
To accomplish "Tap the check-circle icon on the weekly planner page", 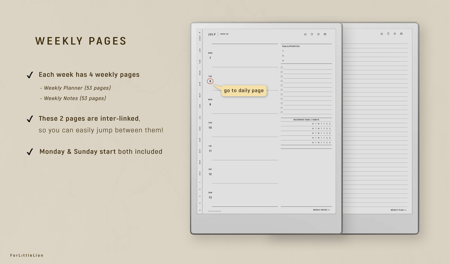I will tap(318, 34).
